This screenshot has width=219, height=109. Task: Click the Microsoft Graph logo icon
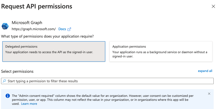click(5, 26)
